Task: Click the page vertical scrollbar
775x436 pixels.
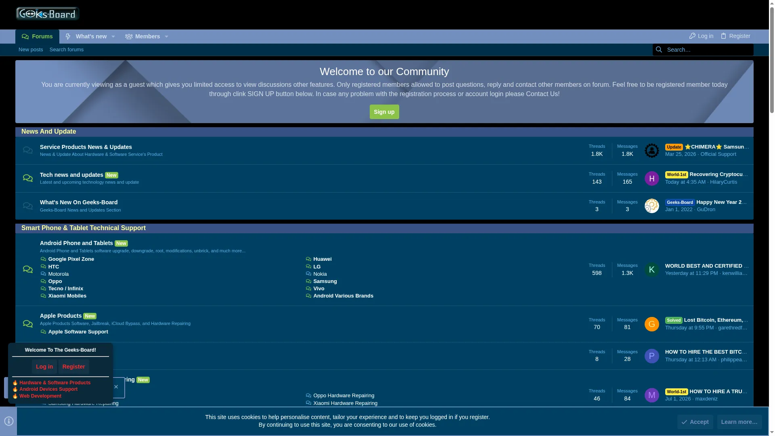Action: click(772, 218)
